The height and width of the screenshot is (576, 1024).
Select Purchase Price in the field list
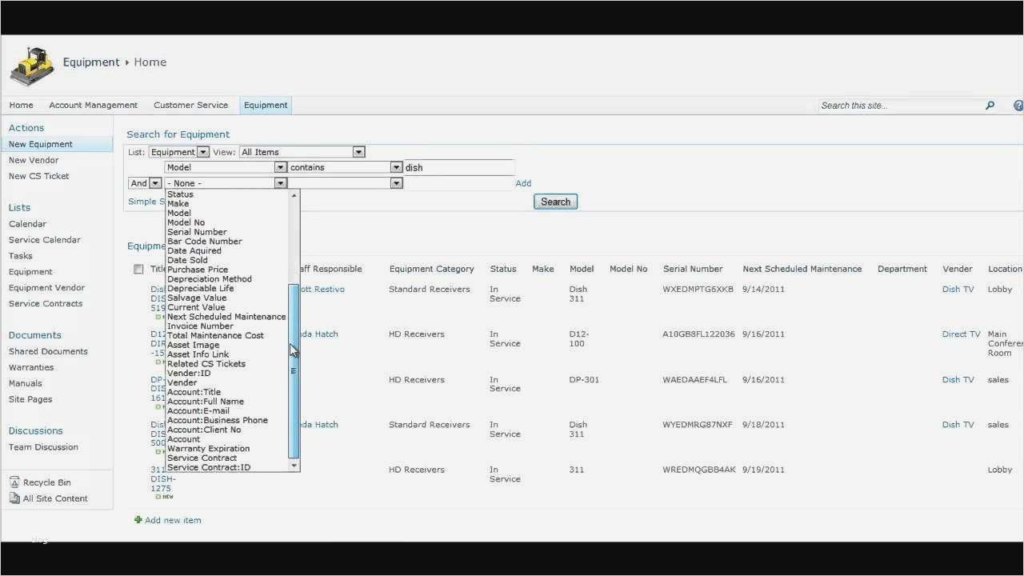(x=198, y=270)
